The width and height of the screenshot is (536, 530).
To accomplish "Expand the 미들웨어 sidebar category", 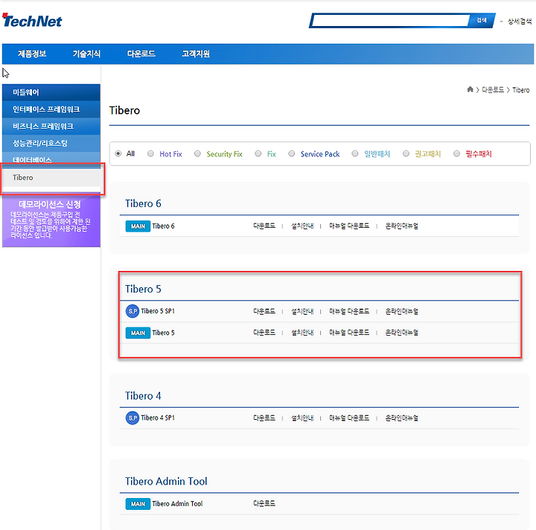I will [51, 92].
